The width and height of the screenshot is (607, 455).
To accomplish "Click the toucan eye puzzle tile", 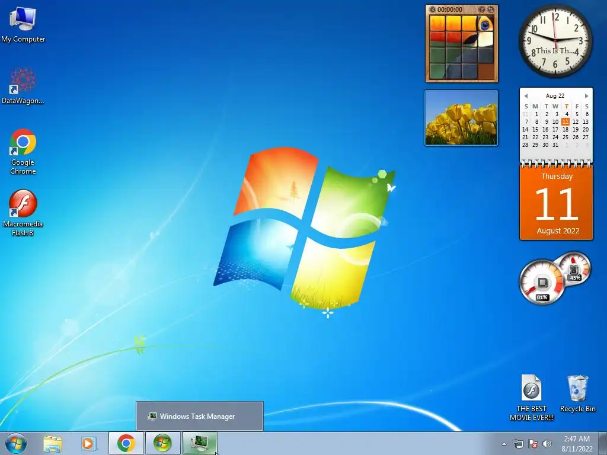I will [485, 24].
